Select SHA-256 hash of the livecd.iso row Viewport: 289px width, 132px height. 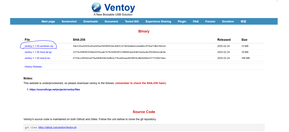tap(119, 58)
